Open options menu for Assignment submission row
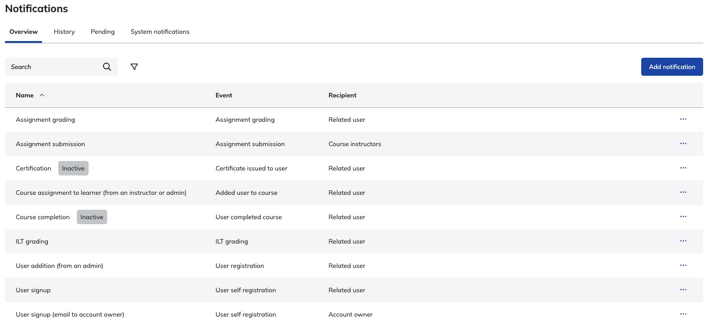 [x=683, y=143]
